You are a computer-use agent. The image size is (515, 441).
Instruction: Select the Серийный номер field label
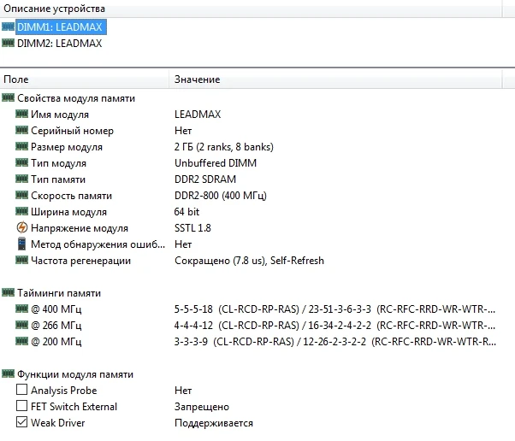pos(72,131)
